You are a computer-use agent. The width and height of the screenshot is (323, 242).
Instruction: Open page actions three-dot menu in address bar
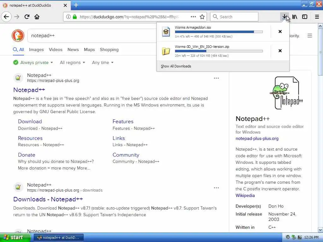193,17
